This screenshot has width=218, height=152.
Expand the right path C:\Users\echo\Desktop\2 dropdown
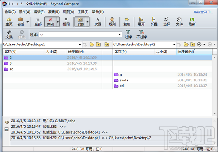pos(174,45)
